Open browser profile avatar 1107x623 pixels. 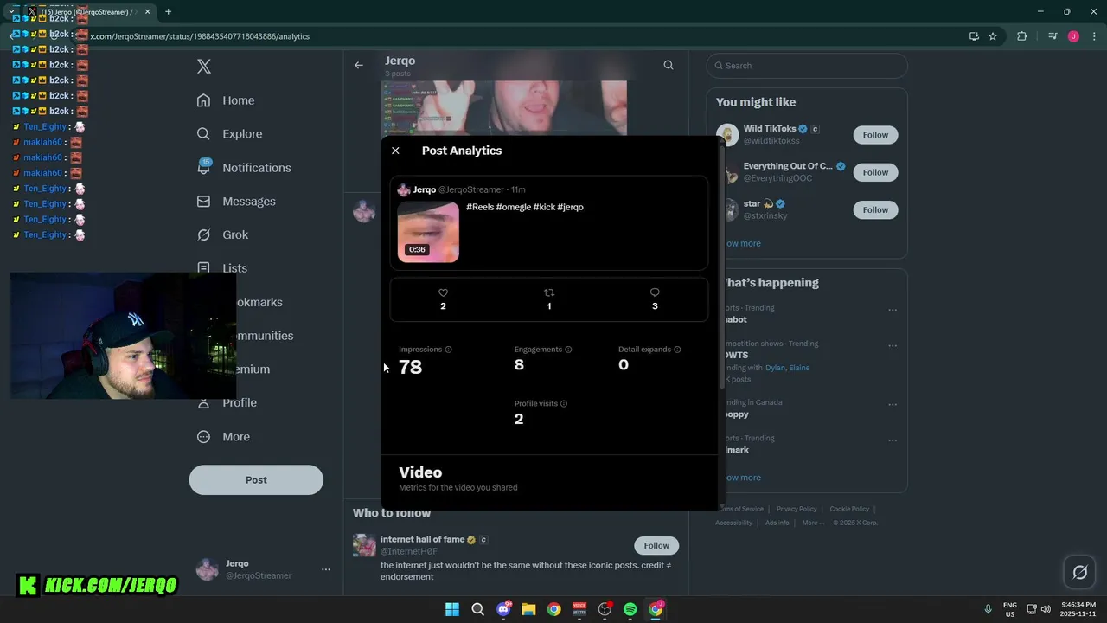pyautogui.click(x=1073, y=36)
